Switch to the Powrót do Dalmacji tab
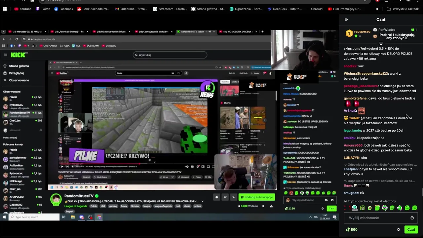Screen dimensions: 423x238 pyautogui.click(x=68, y=32)
